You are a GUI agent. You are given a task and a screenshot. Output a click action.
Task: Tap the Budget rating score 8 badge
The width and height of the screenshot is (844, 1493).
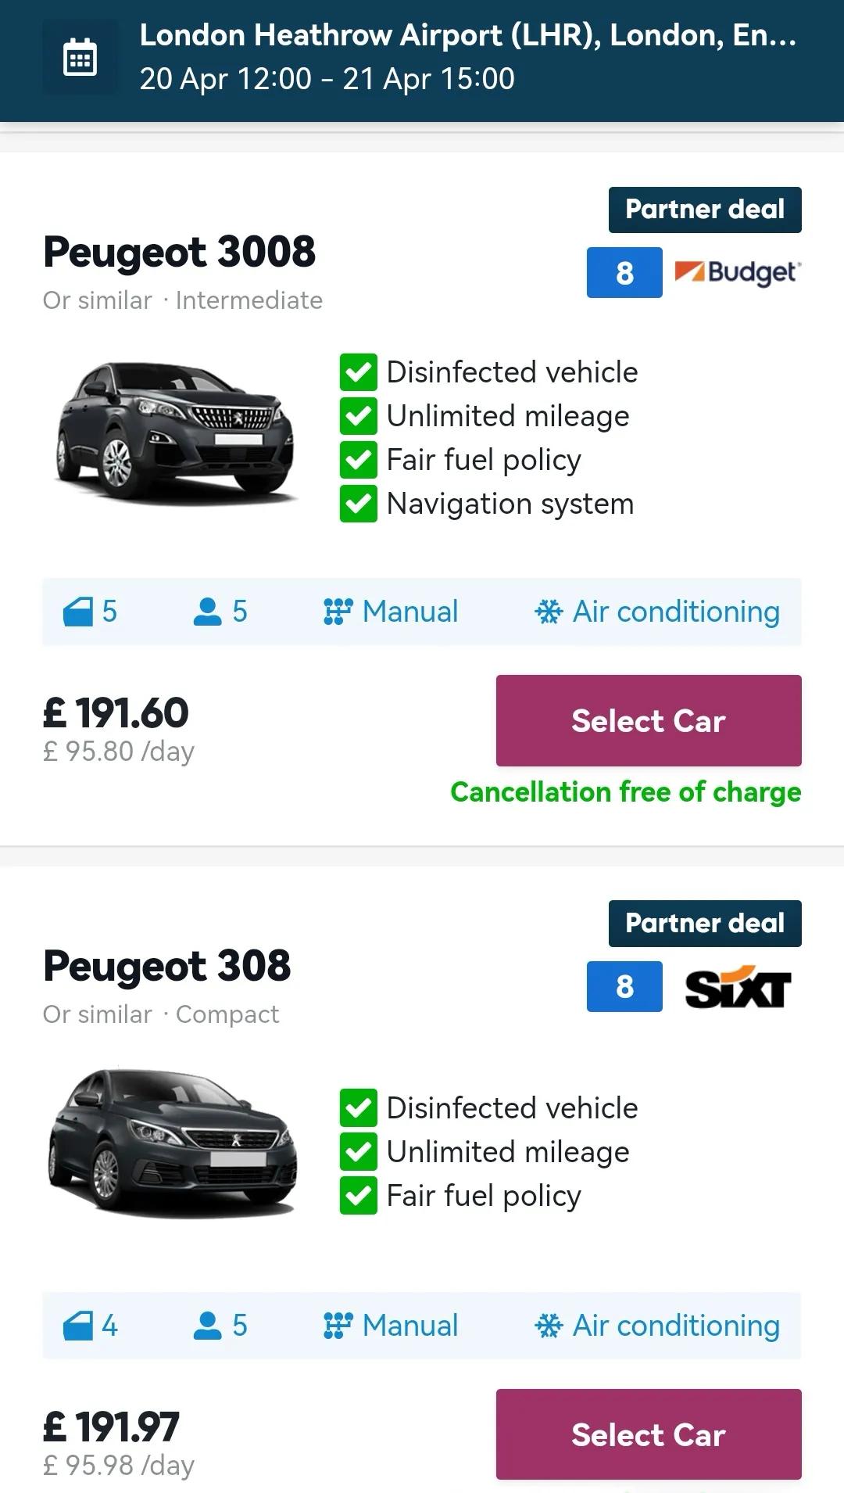(x=624, y=273)
